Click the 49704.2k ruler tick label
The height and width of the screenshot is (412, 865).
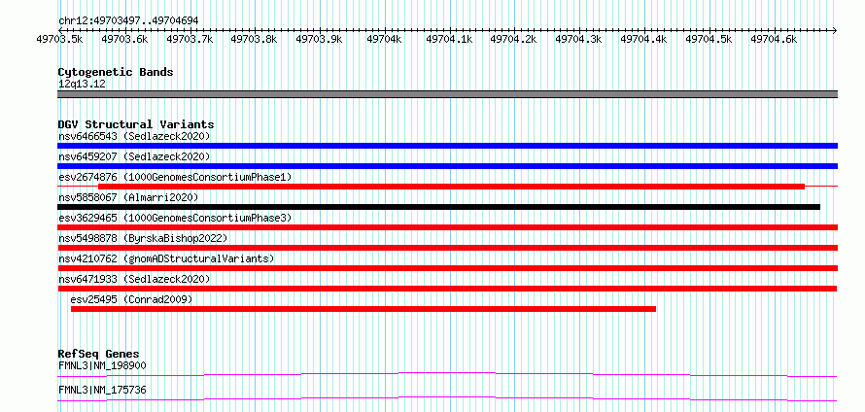pyautogui.click(x=513, y=39)
